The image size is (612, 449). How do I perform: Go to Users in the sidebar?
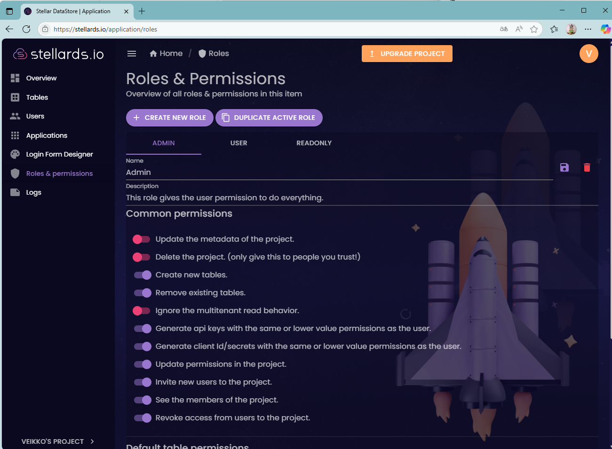point(35,116)
